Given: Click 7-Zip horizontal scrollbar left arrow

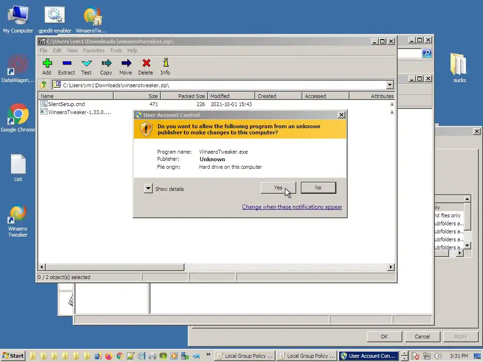Looking at the screenshot, I should pos(42,267).
